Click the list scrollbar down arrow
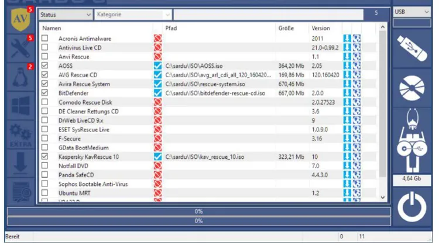This screenshot has height=246, width=439. [383, 198]
